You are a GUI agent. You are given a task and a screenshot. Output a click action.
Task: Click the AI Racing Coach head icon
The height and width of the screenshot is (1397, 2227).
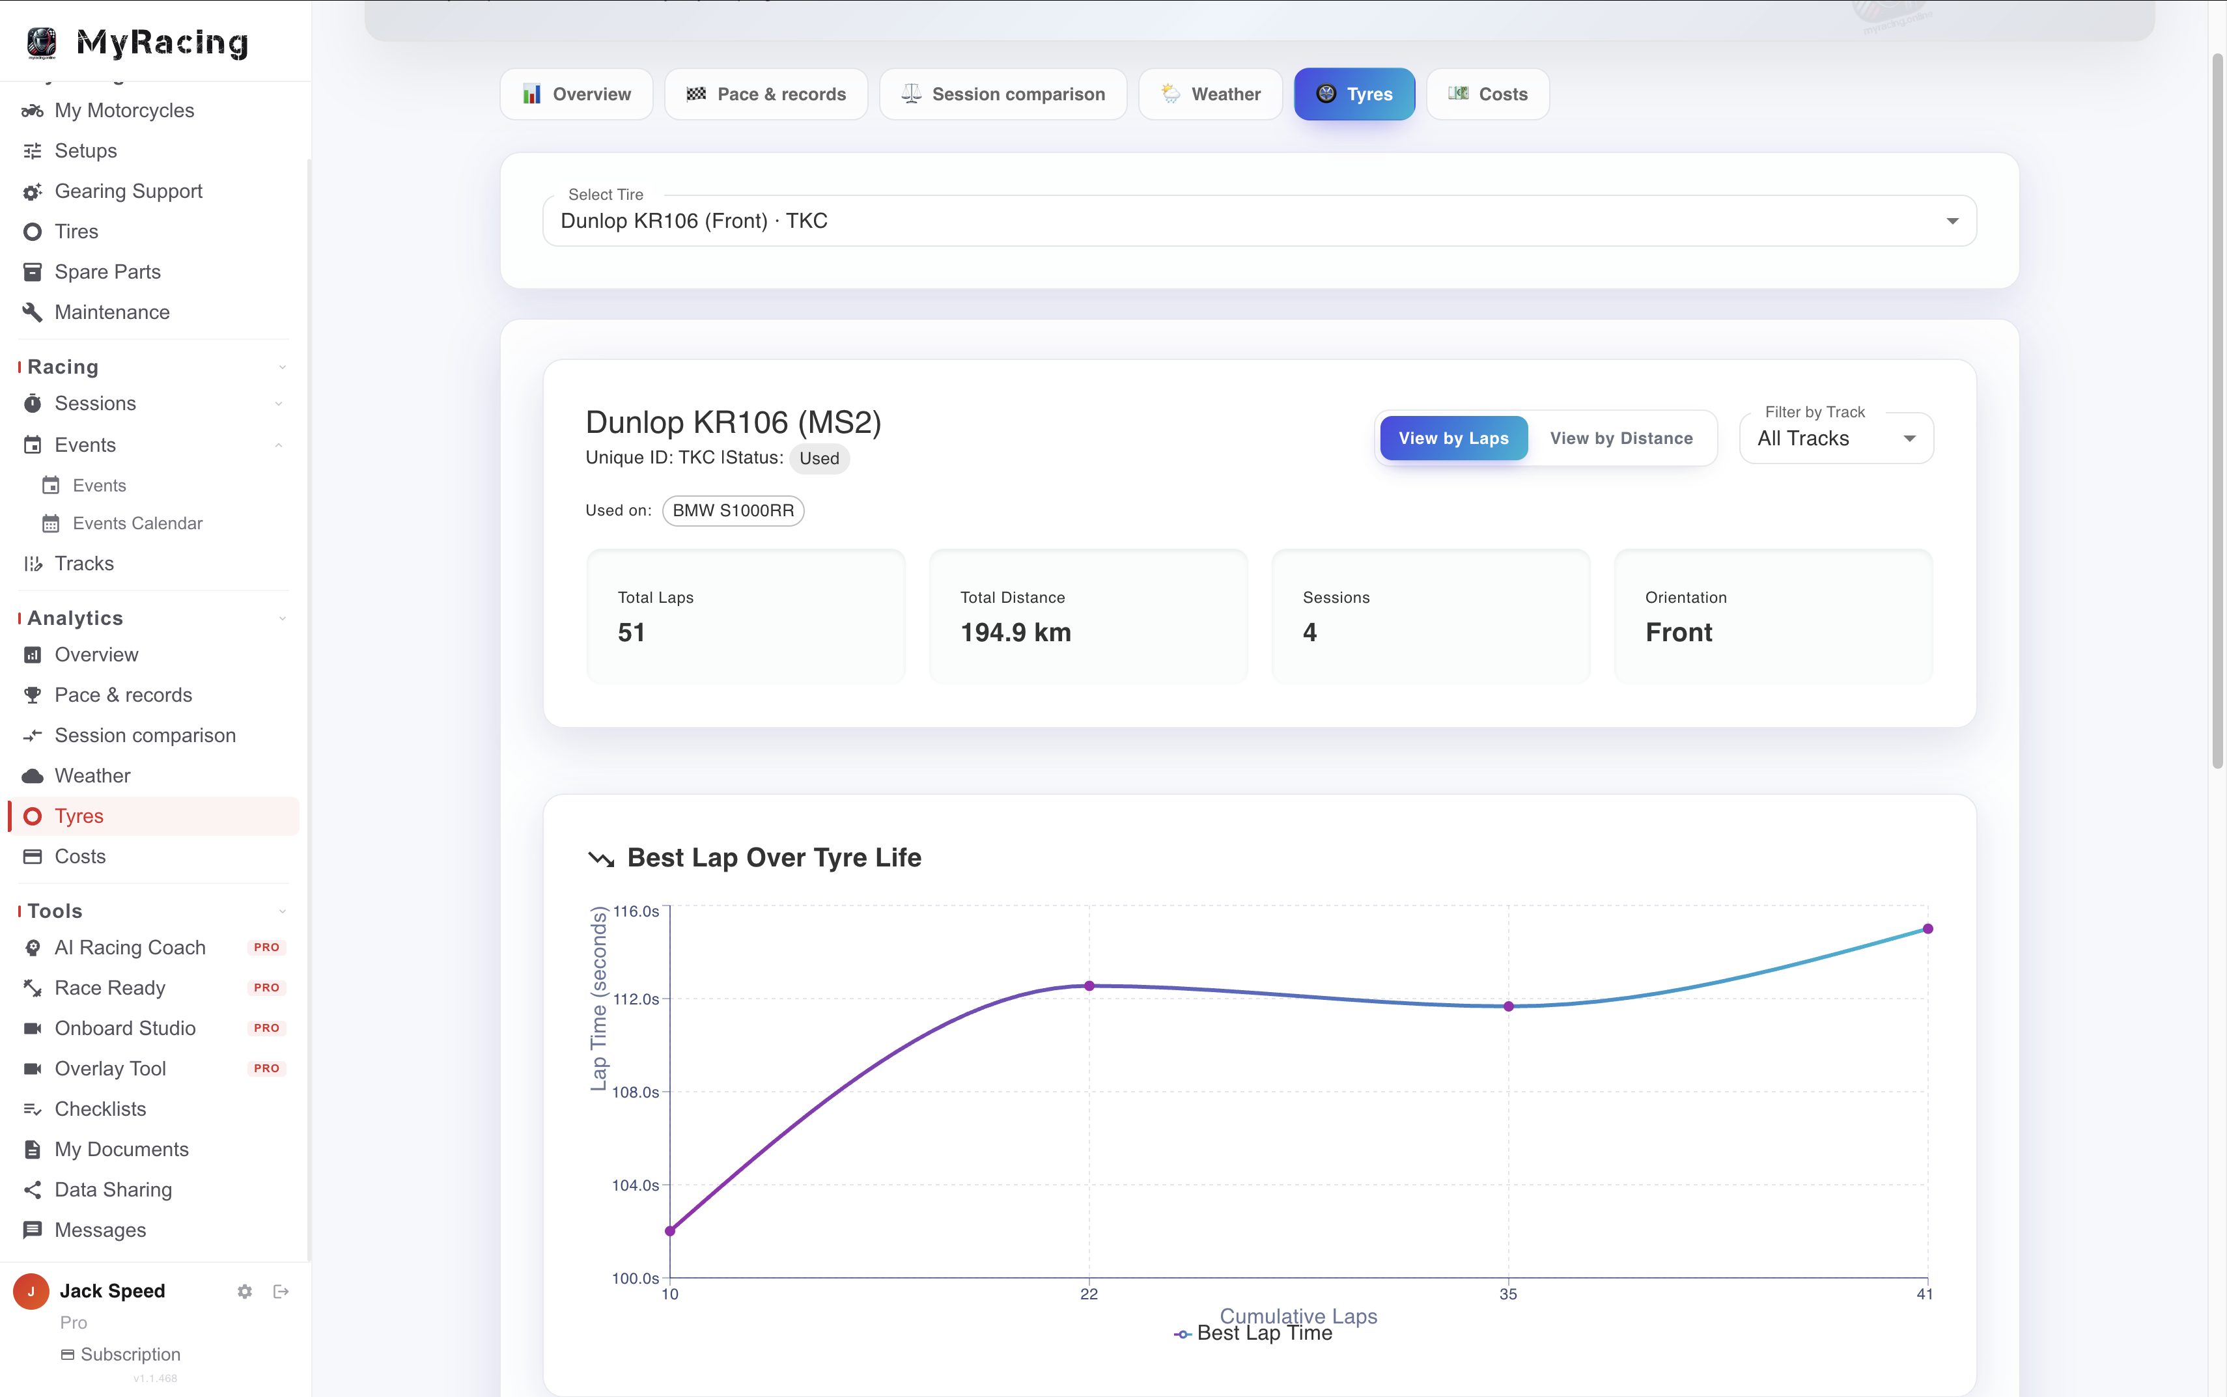coord(33,948)
